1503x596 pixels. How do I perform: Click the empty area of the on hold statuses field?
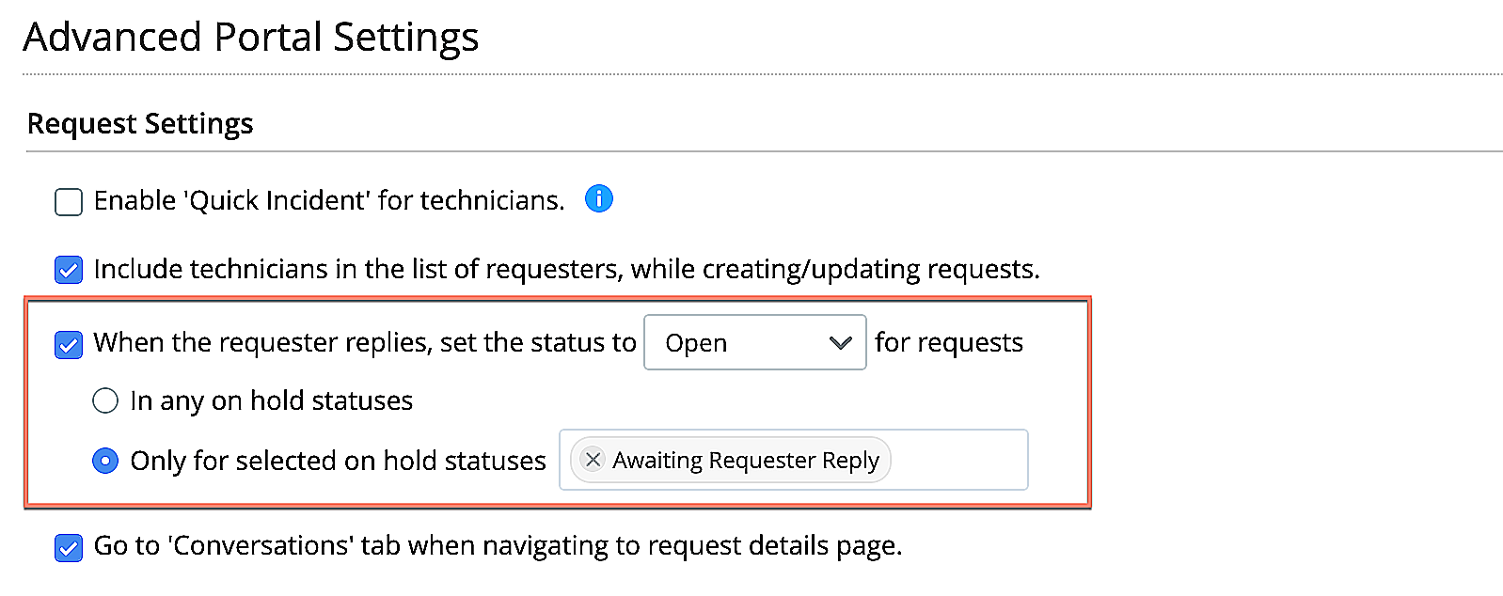[x=957, y=460]
